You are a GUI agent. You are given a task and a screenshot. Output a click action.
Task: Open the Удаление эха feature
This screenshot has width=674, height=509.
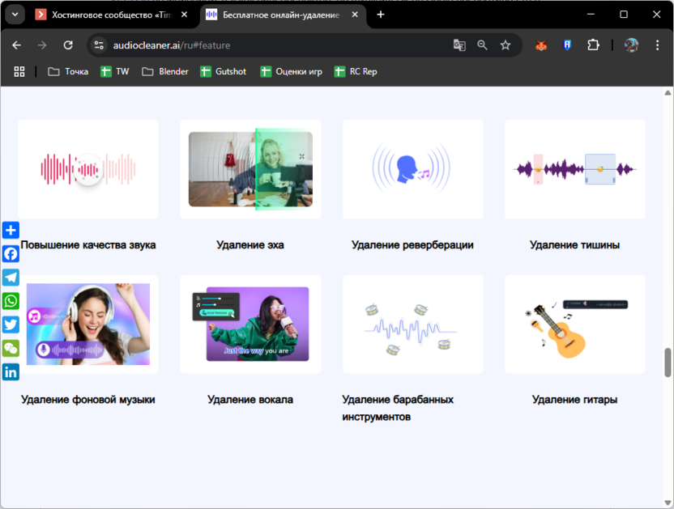point(250,244)
